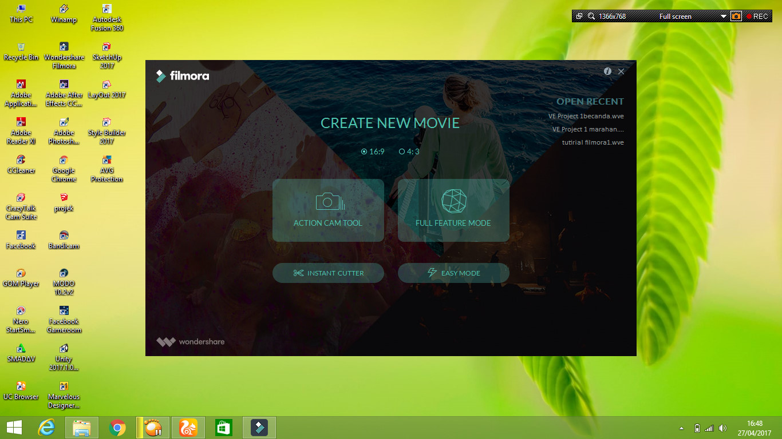Select Facebook desktop shortcut

point(21,240)
